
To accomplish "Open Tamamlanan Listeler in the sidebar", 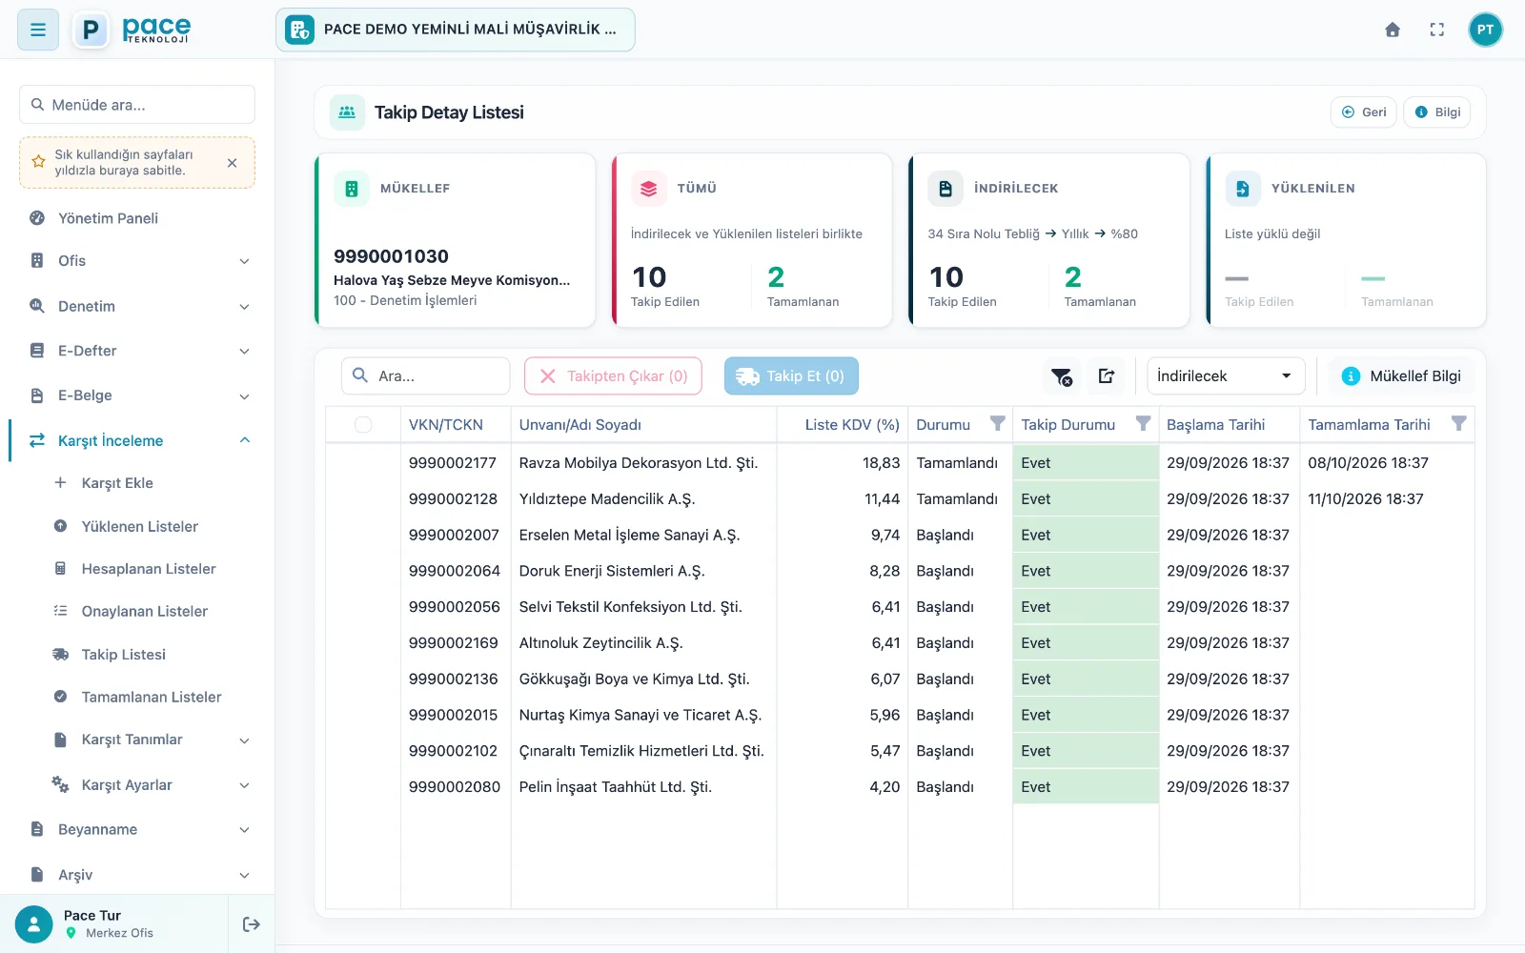I will pos(152,697).
